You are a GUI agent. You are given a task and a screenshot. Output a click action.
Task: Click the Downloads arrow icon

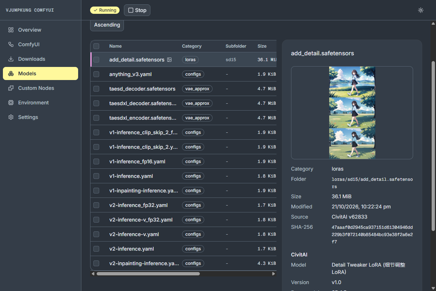pos(11,59)
